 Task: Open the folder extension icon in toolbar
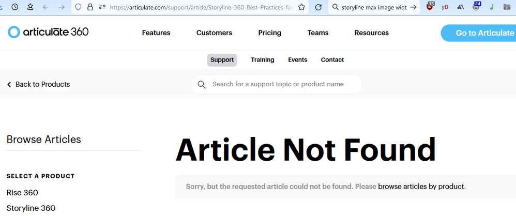pyautogui.click(x=507, y=7)
